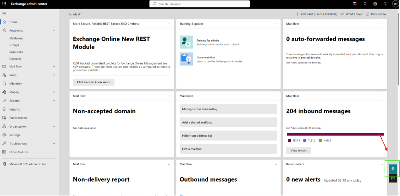Open the help question mark icon
400x196 pixels.
(x=385, y=4)
